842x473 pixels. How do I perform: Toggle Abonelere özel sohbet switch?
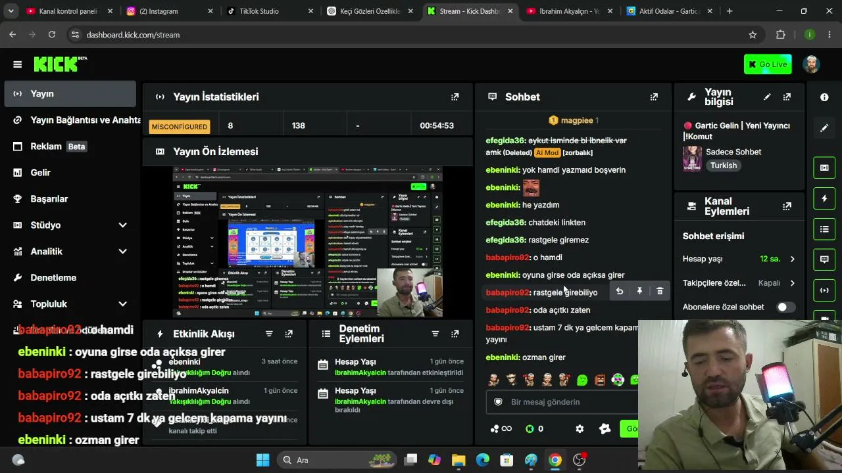coord(785,307)
